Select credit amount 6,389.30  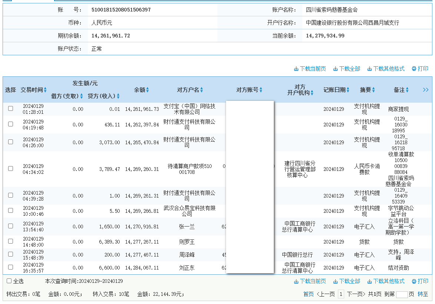click(109, 242)
